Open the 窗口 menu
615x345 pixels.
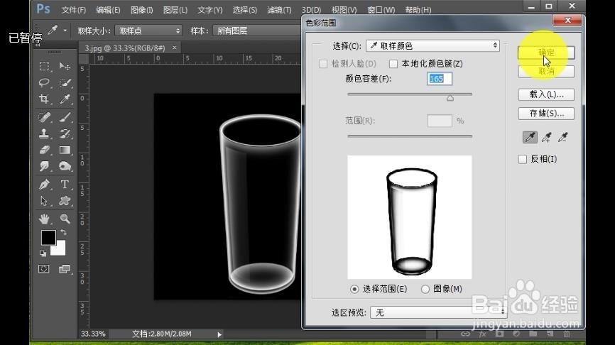381,10
